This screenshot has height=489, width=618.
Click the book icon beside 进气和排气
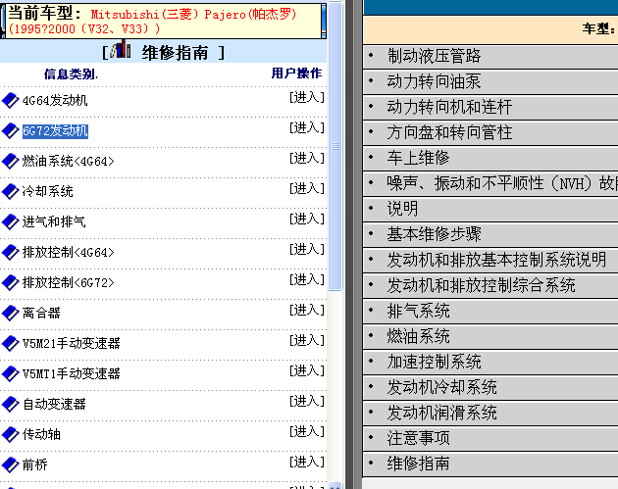click(11, 221)
